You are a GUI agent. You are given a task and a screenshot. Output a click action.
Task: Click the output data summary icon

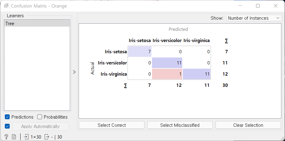[47, 137]
